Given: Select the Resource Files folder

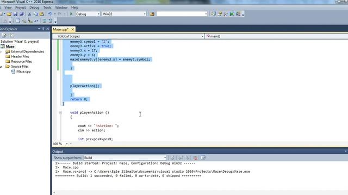Looking at the screenshot, I should click(21, 61).
